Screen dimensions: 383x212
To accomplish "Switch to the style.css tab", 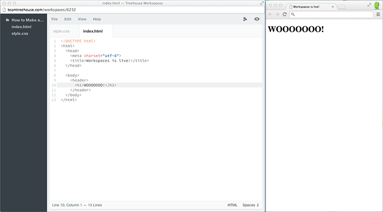I will 61,31.
